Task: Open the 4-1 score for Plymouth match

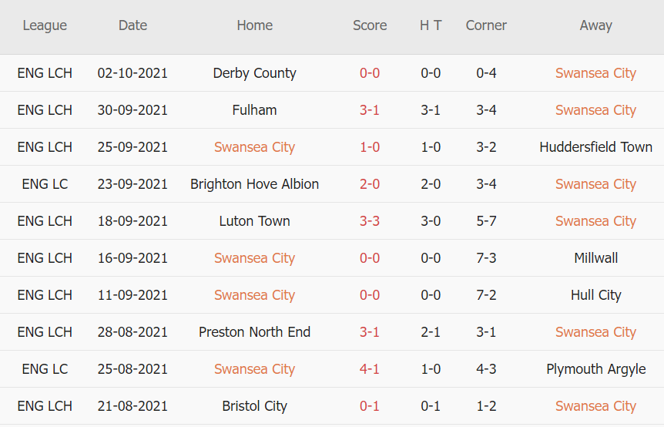Action: pos(370,369)
